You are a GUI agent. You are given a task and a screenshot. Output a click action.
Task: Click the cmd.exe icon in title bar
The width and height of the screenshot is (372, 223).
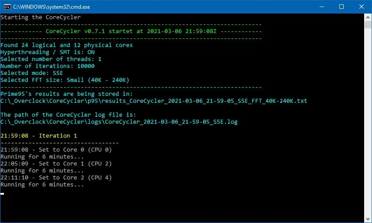[7, 7]
